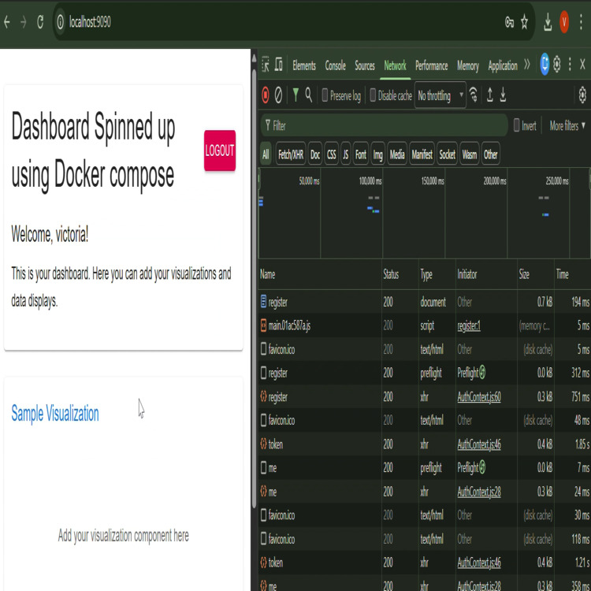
Task: Open the network search magnifier
Action: point(309,95)
